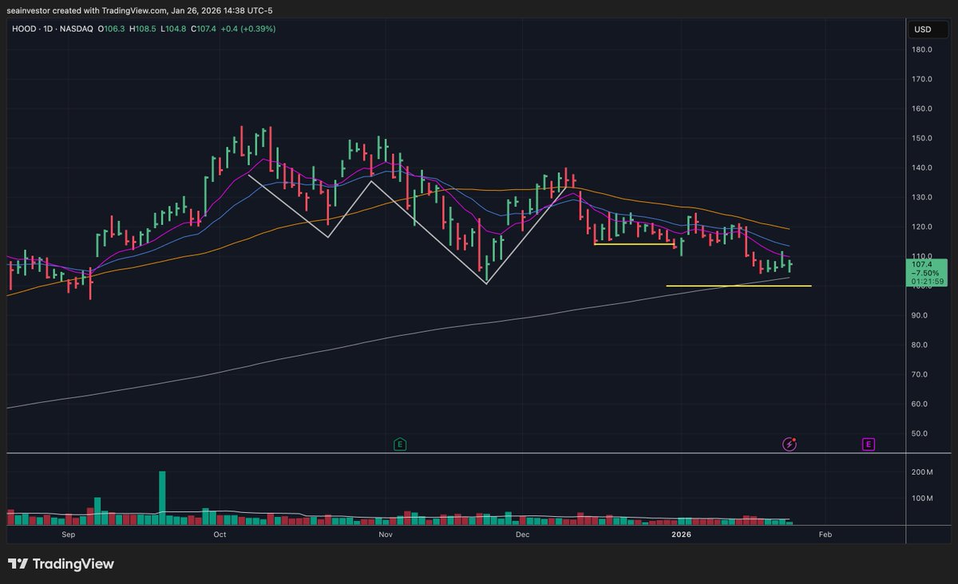
Task: Click the 150.0 price axis label
Action: pyautogui.click(x=923, y=138)
